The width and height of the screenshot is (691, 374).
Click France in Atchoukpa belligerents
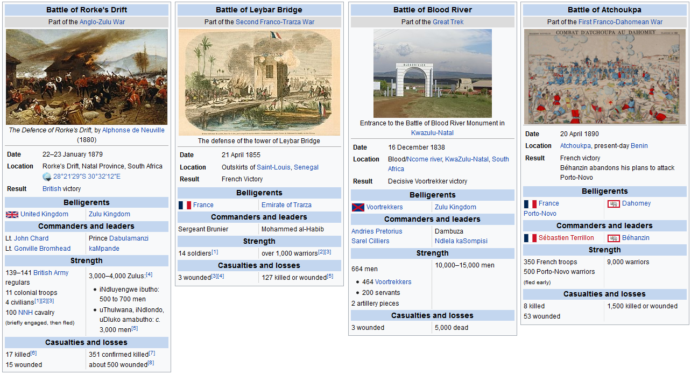click(549, 203)
